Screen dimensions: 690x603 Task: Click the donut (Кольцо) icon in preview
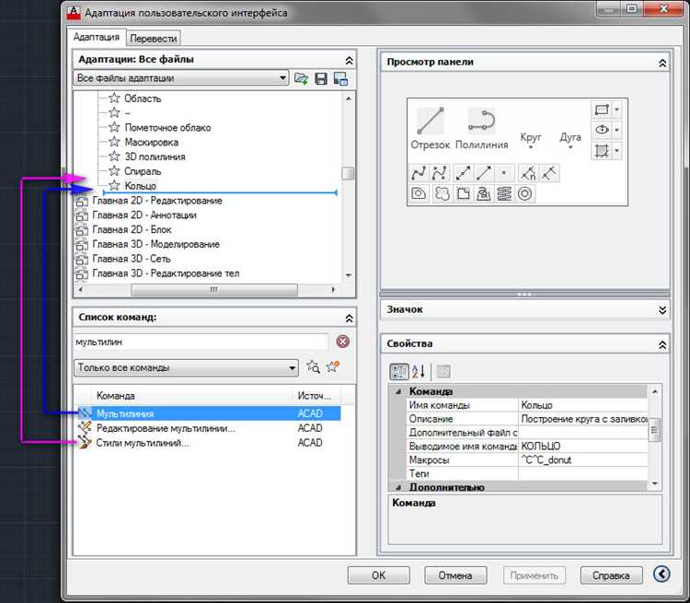pyautogui.click(x=524, y=193)
